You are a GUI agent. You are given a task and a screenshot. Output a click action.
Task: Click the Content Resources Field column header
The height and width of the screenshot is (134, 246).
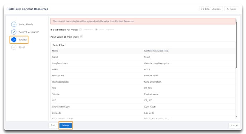coord(156,51)
